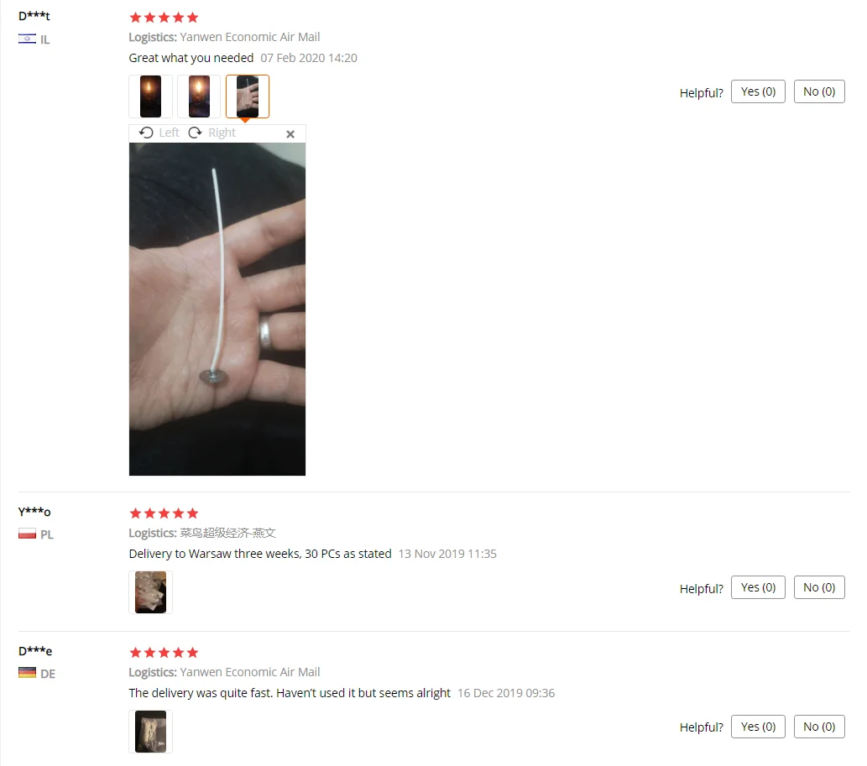The width and height of the screenshot is (867, 766).
Task: Click the Poland flag icon beside PL
Action: [x=27, y=534]
